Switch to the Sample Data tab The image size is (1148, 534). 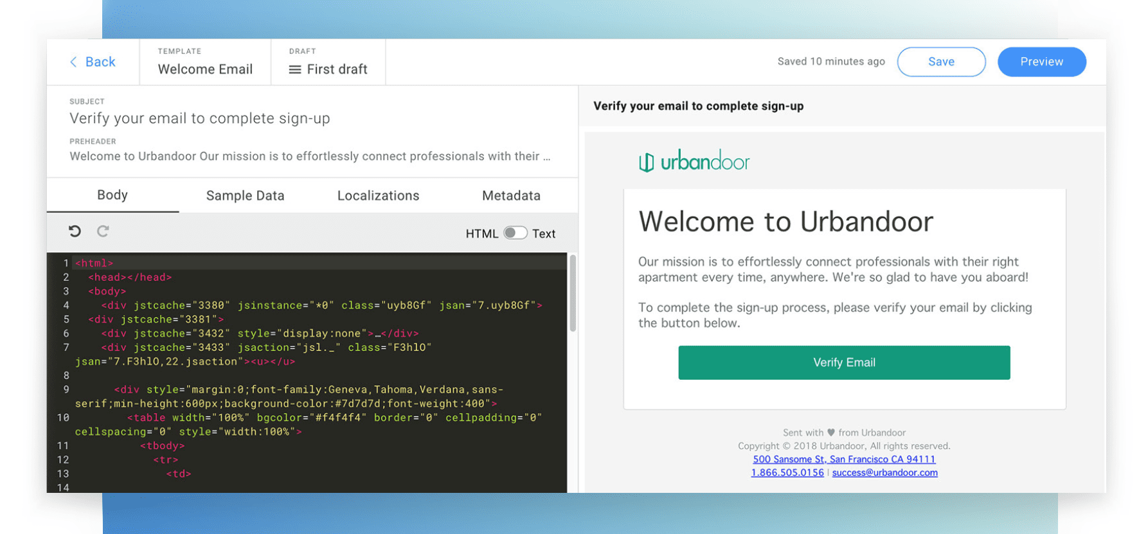click(x=245, y=195)
